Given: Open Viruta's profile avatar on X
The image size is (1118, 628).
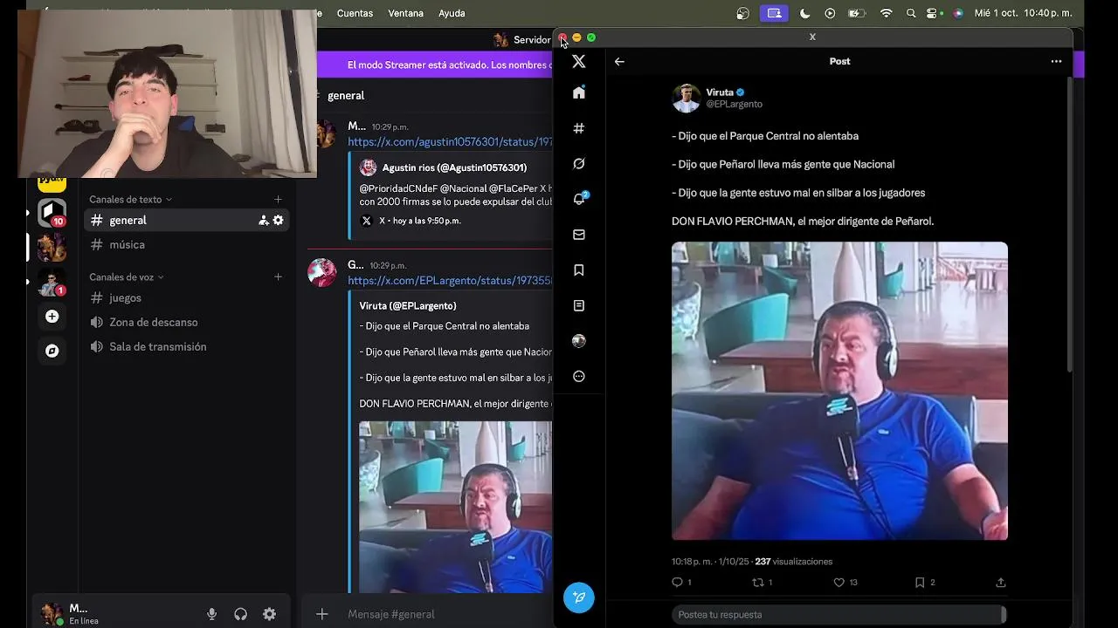Looking at the screenshot, I should (687, 98).
